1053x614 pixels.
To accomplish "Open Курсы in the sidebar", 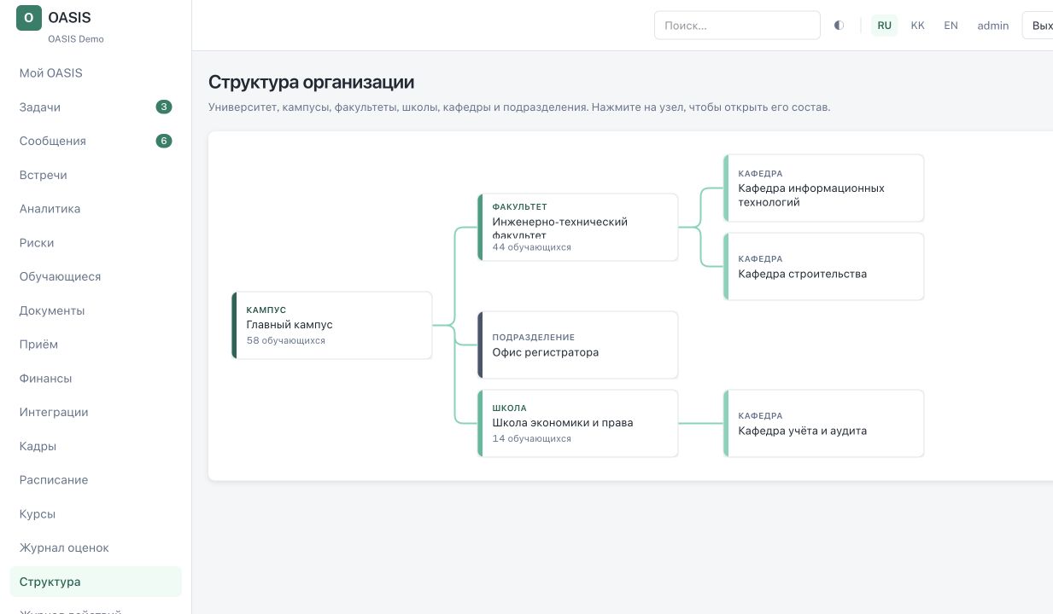I will click(96, 514).
